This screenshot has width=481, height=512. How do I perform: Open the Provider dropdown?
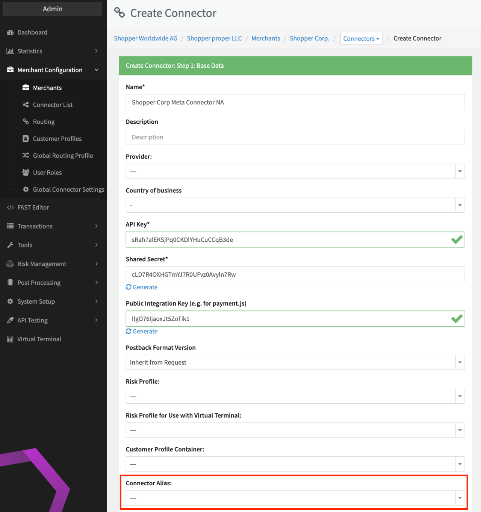295,171
